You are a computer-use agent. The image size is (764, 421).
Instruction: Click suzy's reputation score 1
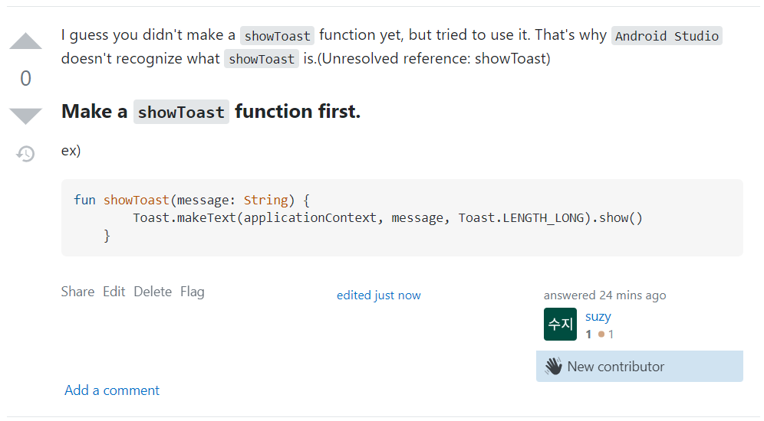coord(588,335)
